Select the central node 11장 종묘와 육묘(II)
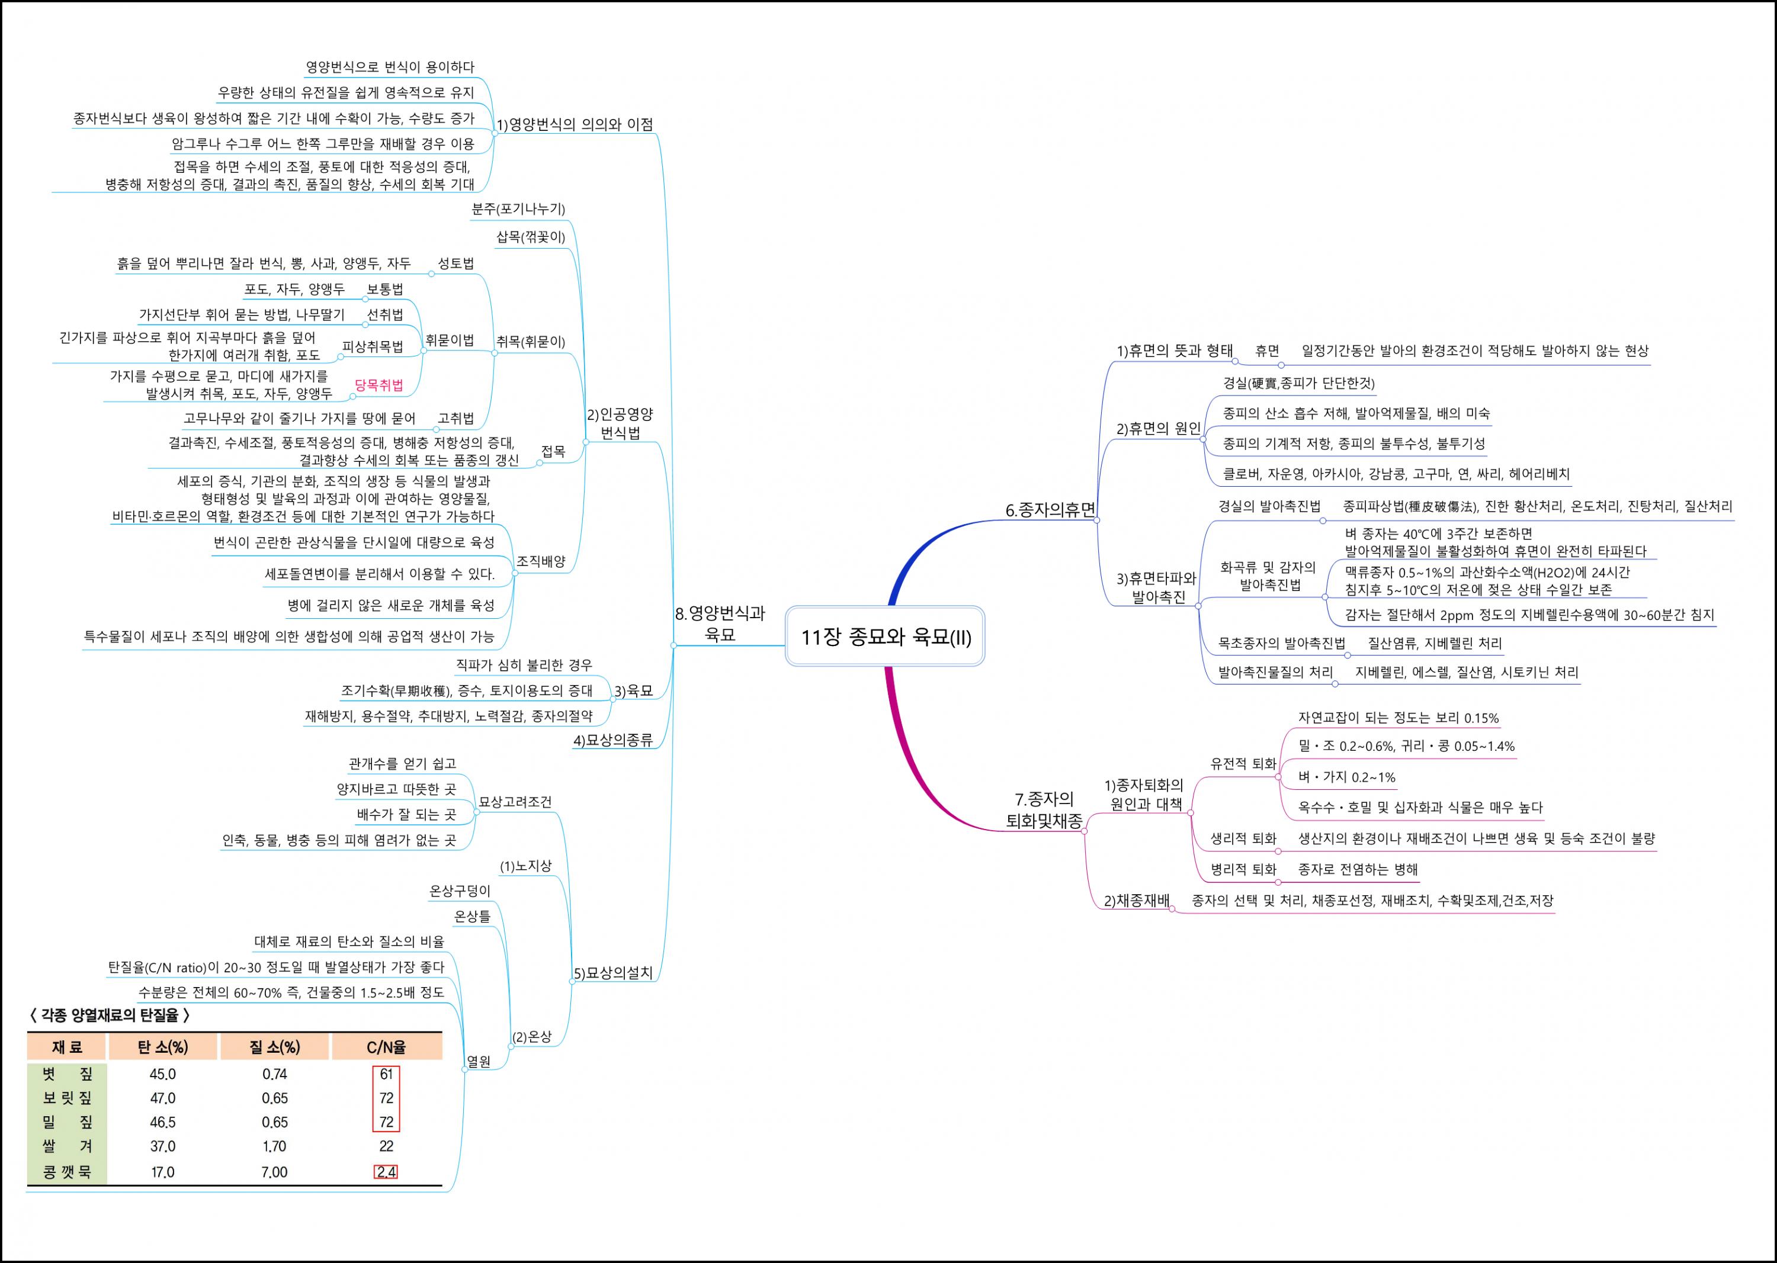 (x=884, y=636)
